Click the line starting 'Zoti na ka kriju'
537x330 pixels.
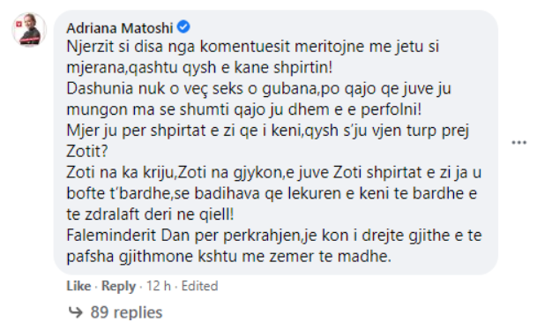coord(274,172)
